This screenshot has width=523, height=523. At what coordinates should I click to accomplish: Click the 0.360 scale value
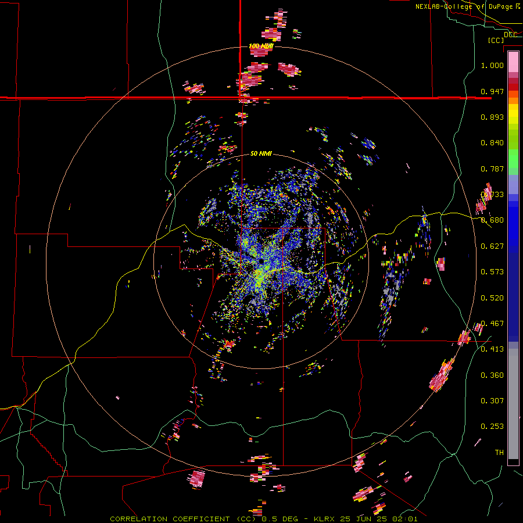coord(492,375)
